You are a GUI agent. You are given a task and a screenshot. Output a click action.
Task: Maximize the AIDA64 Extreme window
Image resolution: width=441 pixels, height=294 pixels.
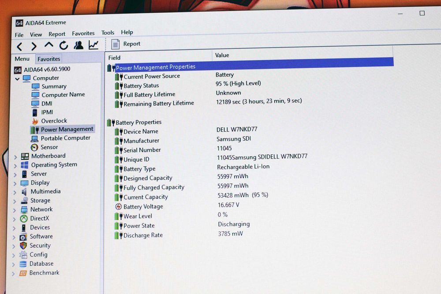422,13
